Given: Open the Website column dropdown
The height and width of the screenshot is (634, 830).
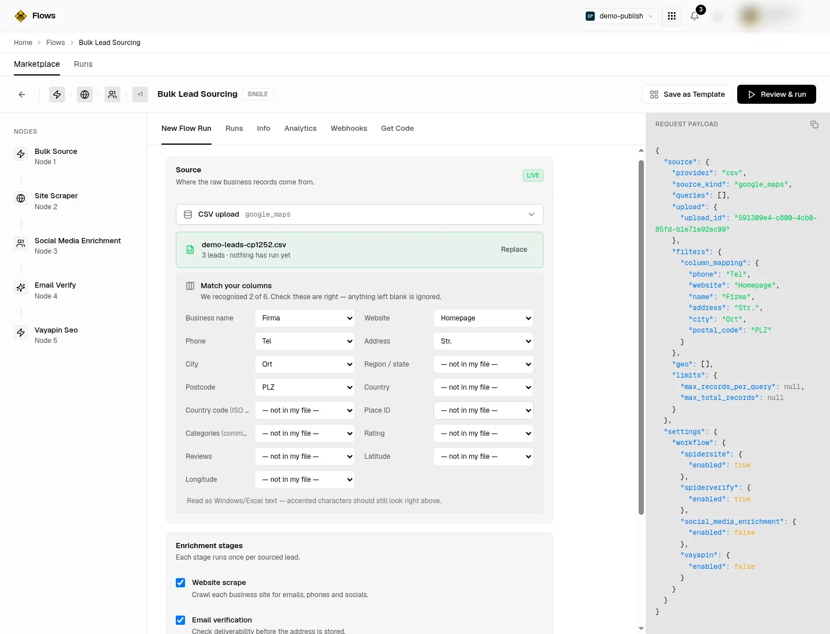Looking at the screenshot, I should click(x=484, y=318).
